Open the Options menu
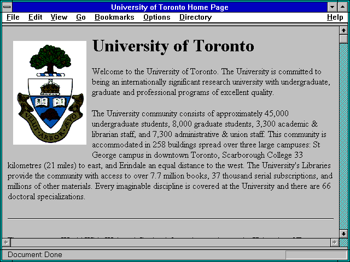The image size is (350, 262). (x=157, y=17)
